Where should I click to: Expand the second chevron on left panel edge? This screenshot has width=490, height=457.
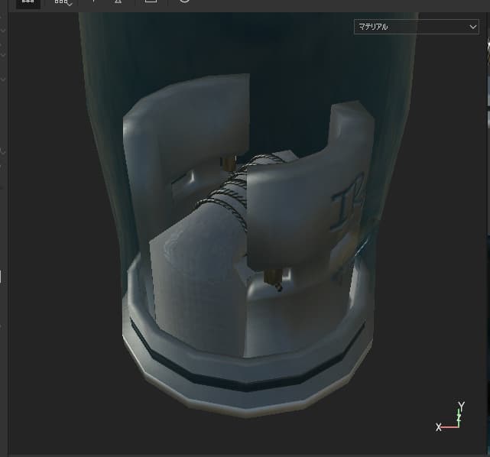pos(3,55)
